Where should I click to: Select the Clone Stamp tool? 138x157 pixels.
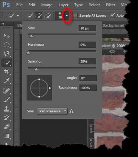[7, 109]
